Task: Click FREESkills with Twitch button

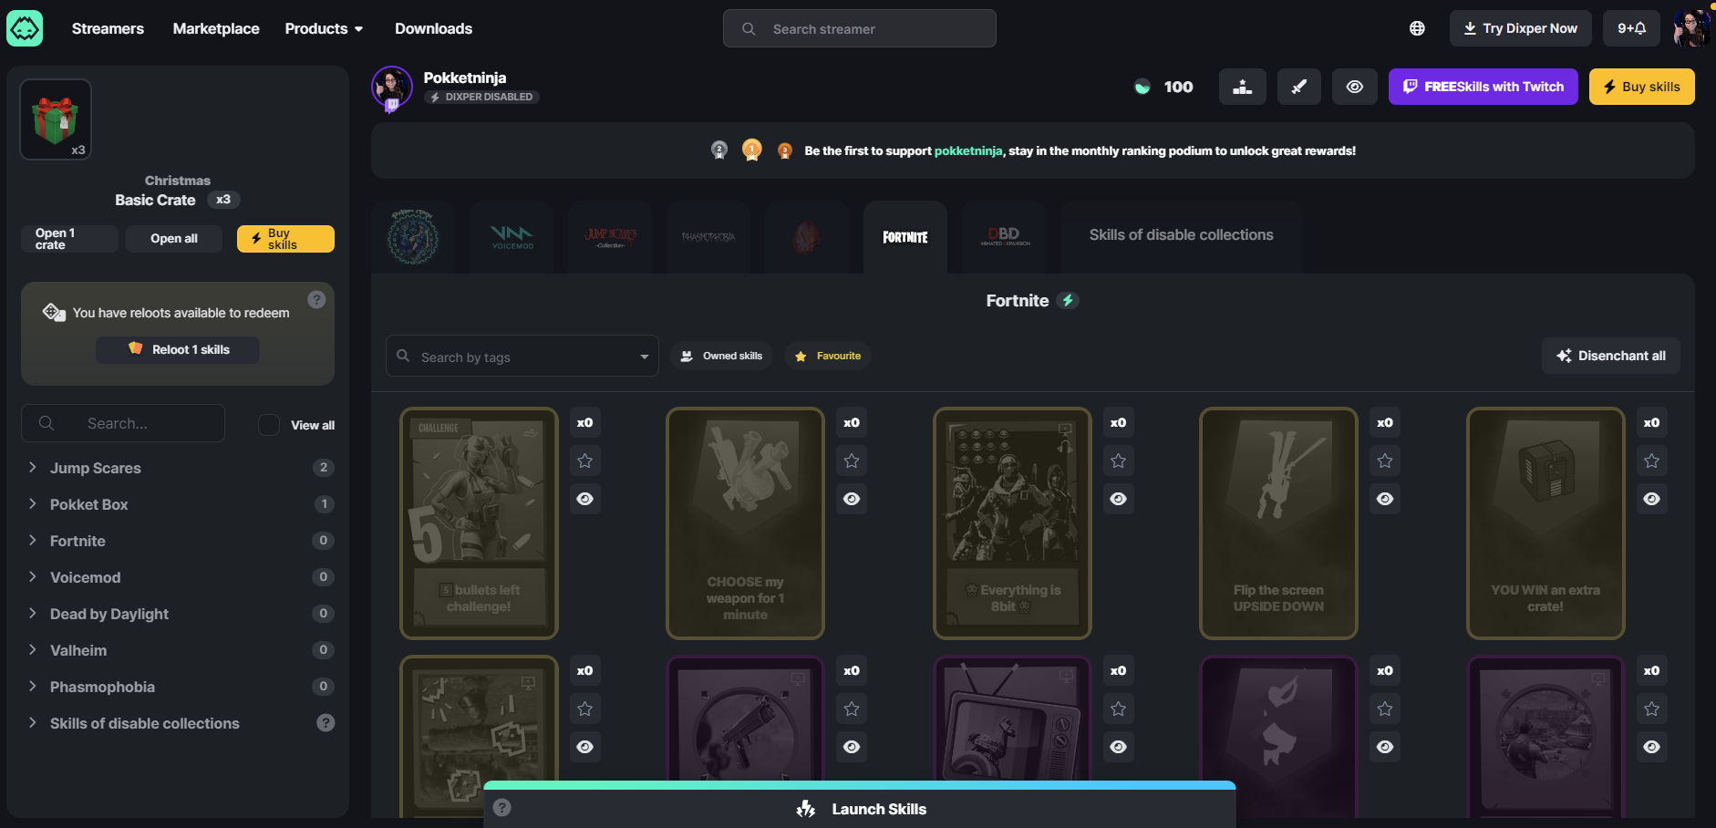Action: tap(1483, 87)
